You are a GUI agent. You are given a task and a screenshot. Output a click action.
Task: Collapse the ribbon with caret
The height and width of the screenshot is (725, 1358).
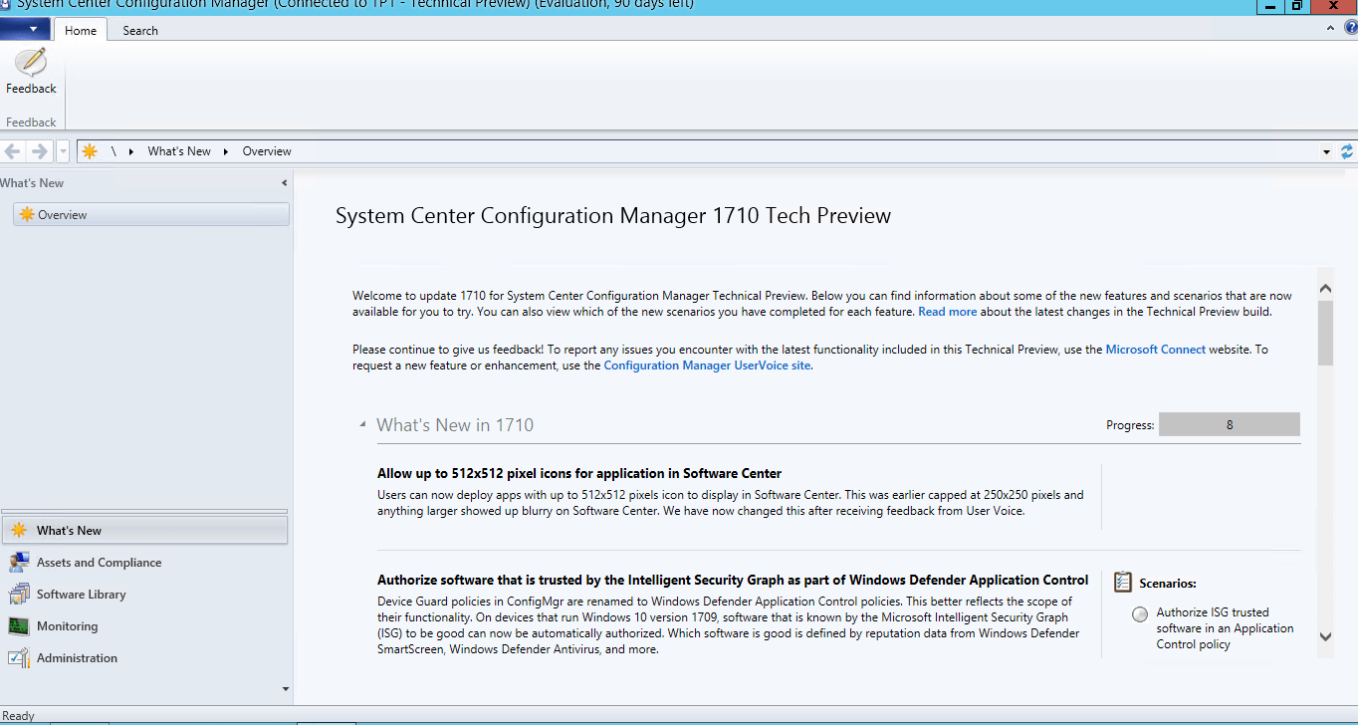coord(1331,29)
